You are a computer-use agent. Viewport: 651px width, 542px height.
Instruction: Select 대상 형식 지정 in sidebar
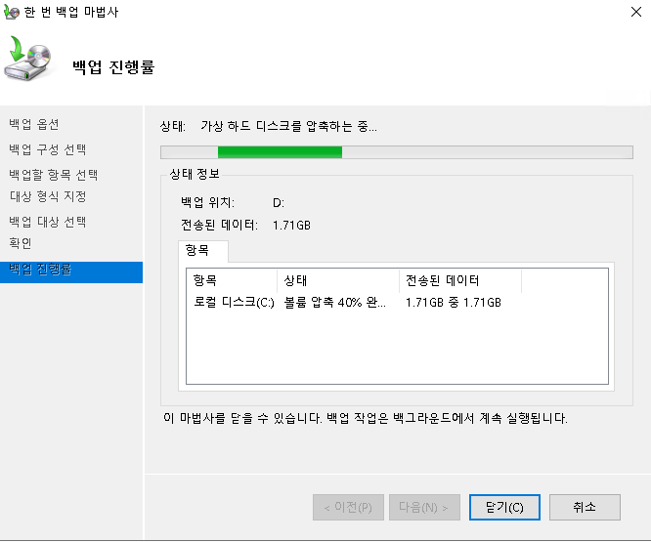click(47, 197)
